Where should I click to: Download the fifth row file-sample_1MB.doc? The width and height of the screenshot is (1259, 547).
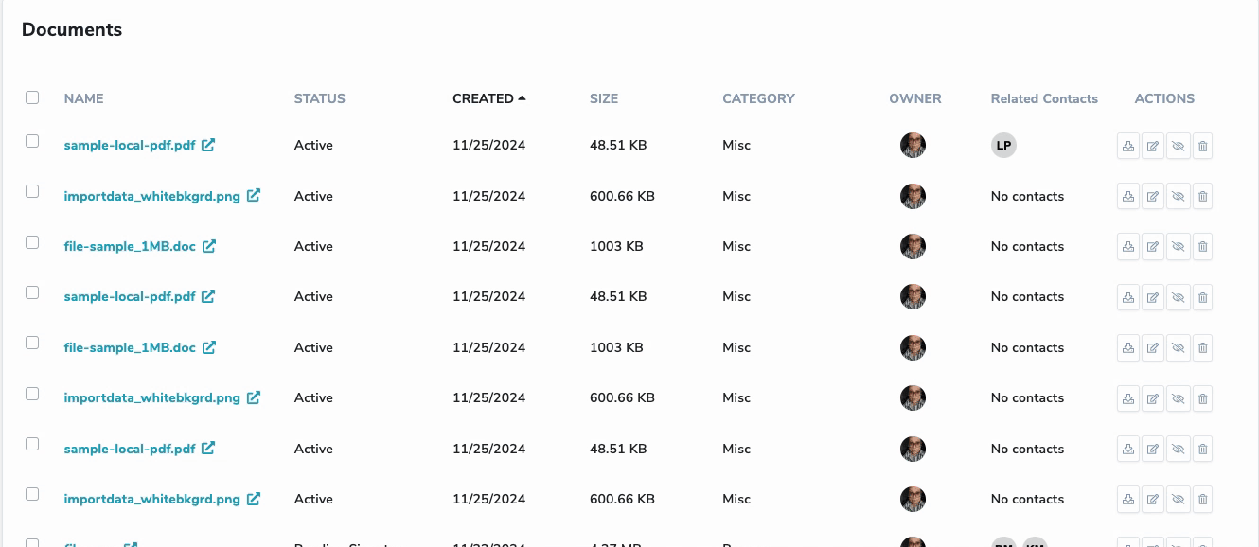1128,348
